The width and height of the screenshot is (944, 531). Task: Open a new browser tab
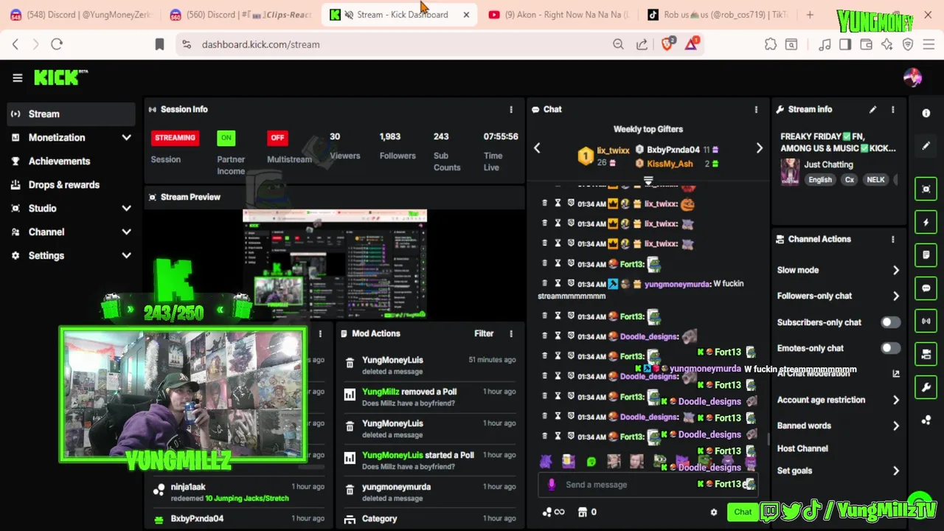810,15
